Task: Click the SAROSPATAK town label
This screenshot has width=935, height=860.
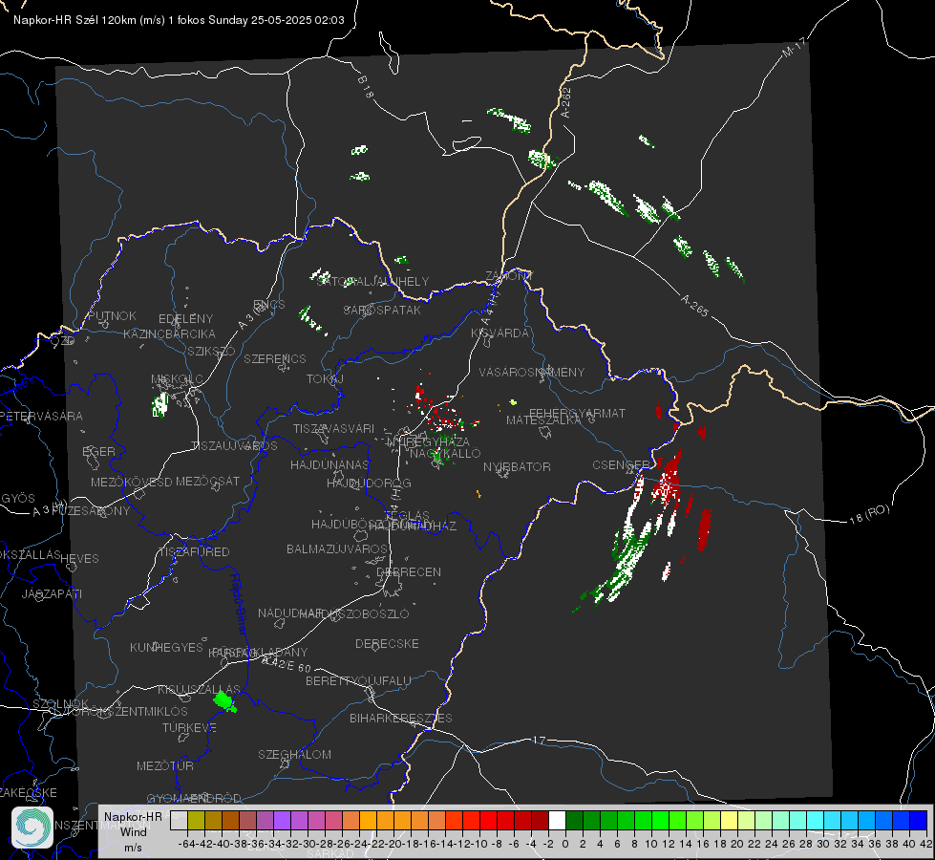Action: pos(382,311)
